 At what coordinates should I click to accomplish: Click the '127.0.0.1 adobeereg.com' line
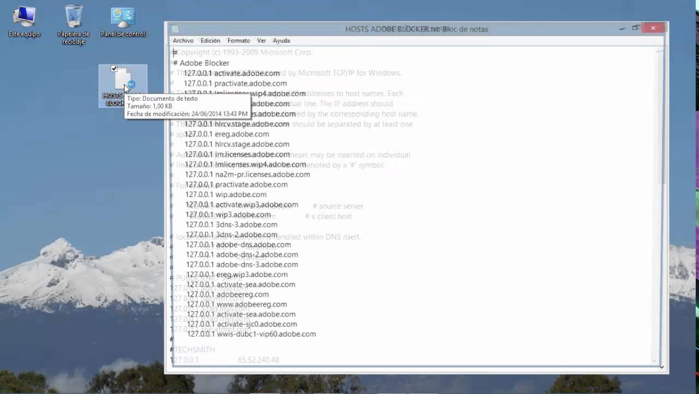point(228,294)
